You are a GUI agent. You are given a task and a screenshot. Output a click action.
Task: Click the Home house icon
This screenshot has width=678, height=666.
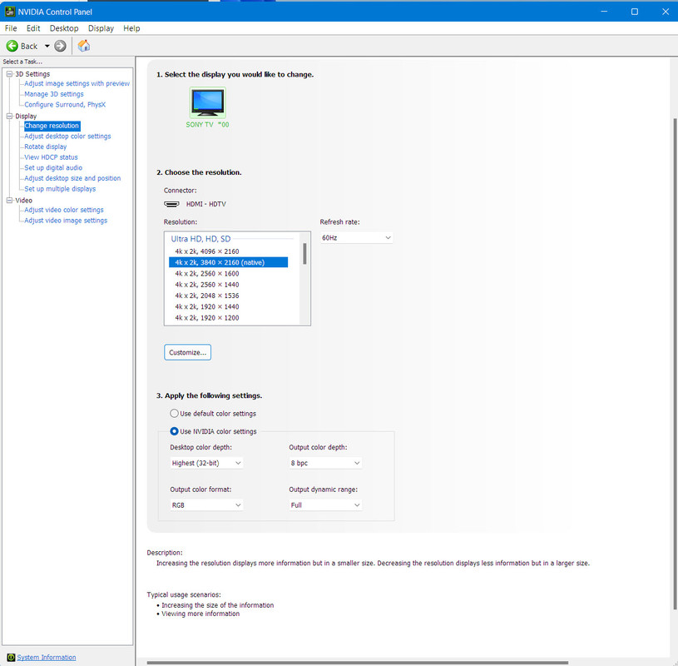coord(84,46)
